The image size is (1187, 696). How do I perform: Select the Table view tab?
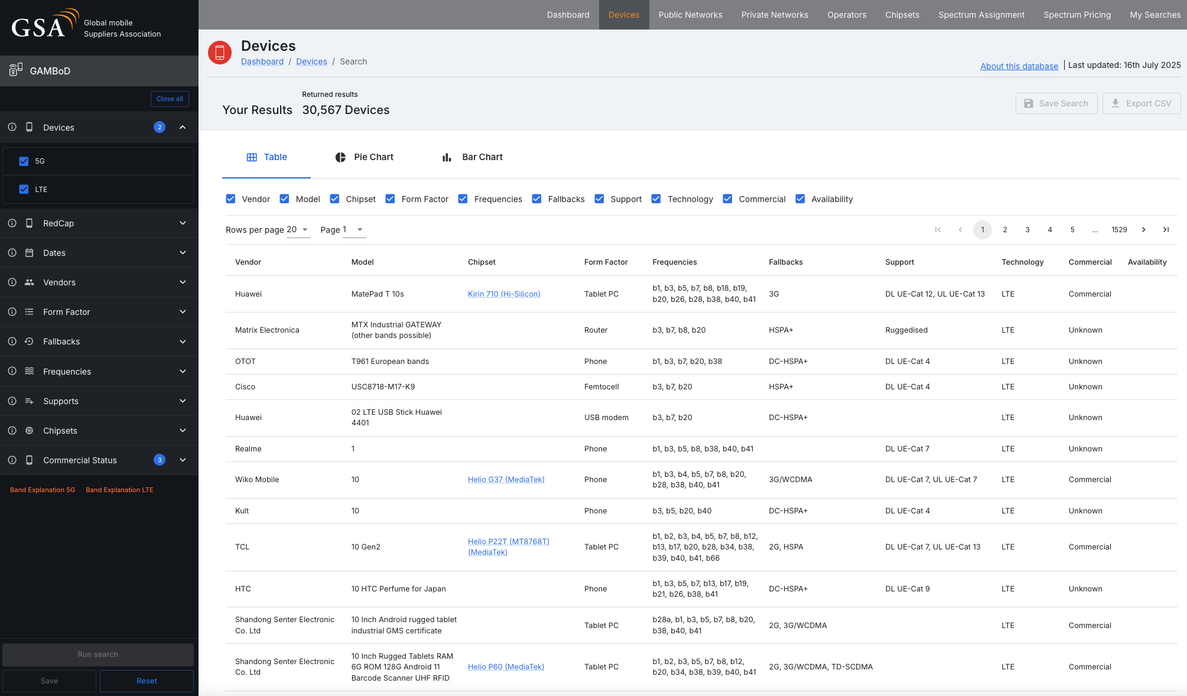(x=266, y=157)
